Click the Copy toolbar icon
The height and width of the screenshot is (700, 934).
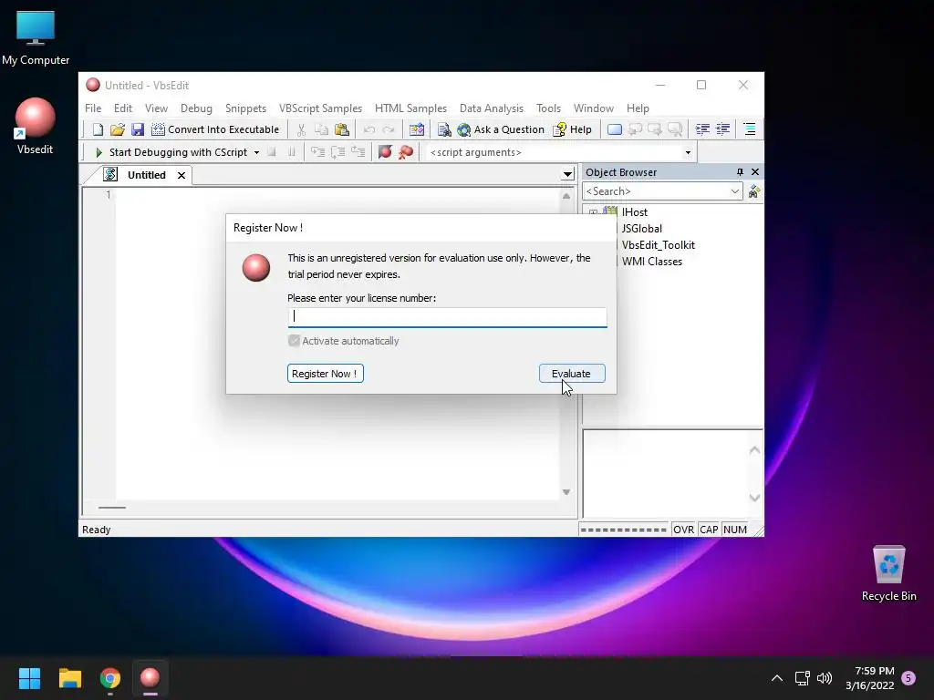322,129
